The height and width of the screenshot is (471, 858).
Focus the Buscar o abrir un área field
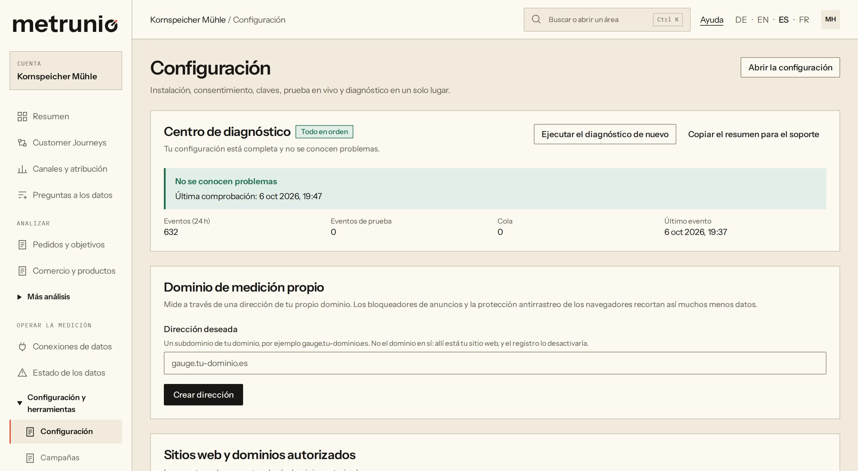[x=607, y=20]
